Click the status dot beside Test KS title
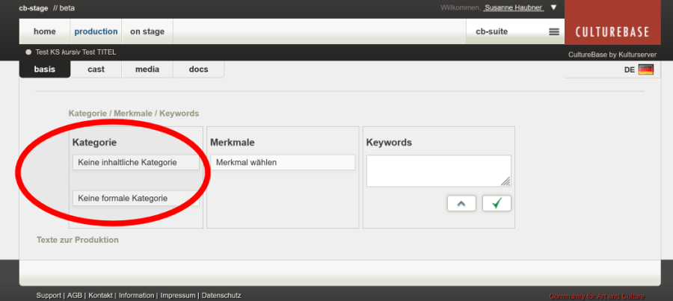Screen dimensions: 673x301 [x=28, y=52]
